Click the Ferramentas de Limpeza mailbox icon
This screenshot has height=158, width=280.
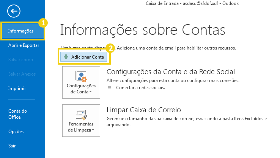(x=81, y=114)
